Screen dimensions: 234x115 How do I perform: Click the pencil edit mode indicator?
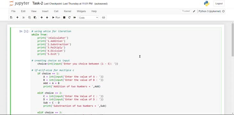194,11
